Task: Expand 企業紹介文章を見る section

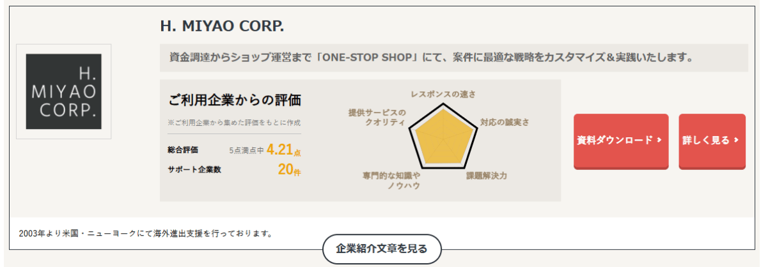Action: click(382, 249)
